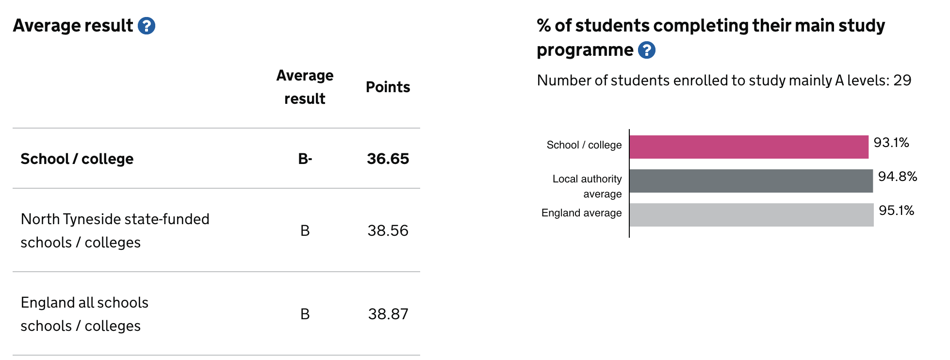Image resolution: width=950 pixels, height=360 pixels.
Task: Select England all schools row label
Action: point(84,314)
